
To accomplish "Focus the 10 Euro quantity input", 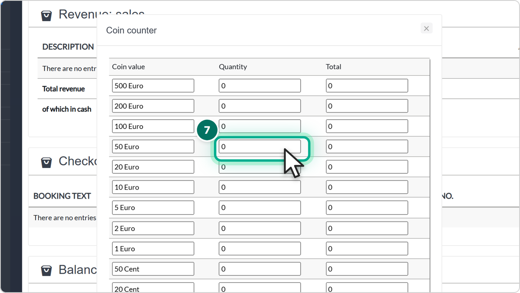I will click(260, 187).
